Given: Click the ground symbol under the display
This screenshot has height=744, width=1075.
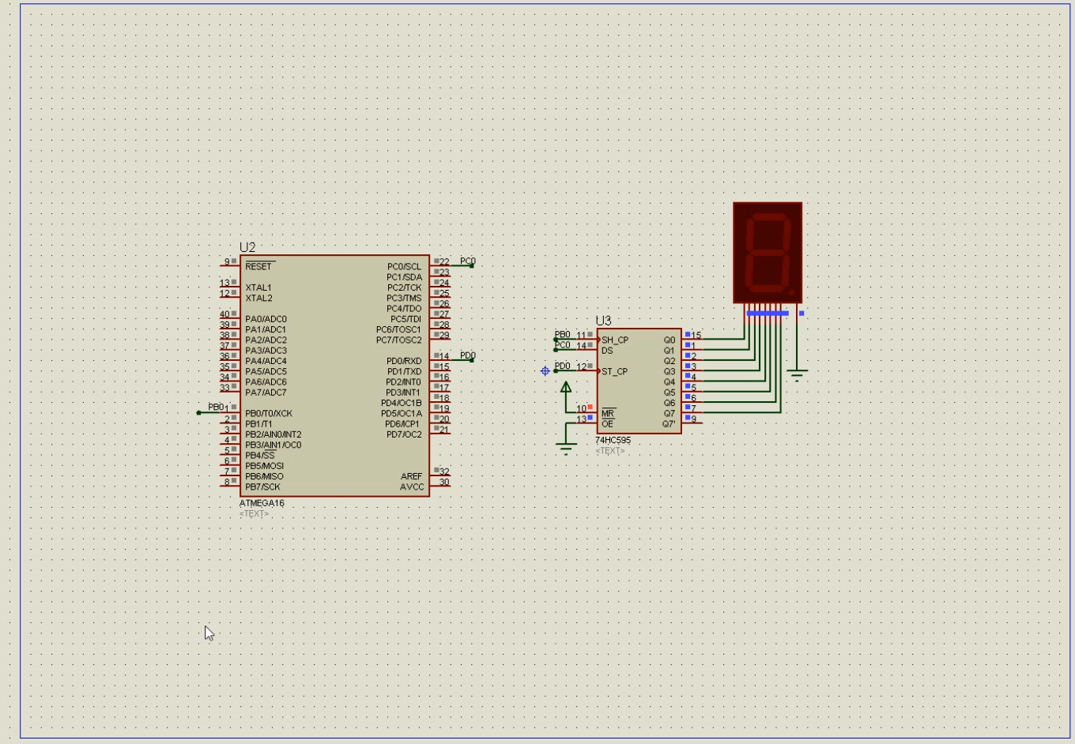Looking at the screenshot, I should click(797, 375).
